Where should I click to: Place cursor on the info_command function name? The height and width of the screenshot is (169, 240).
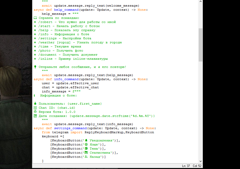[66, 79]
